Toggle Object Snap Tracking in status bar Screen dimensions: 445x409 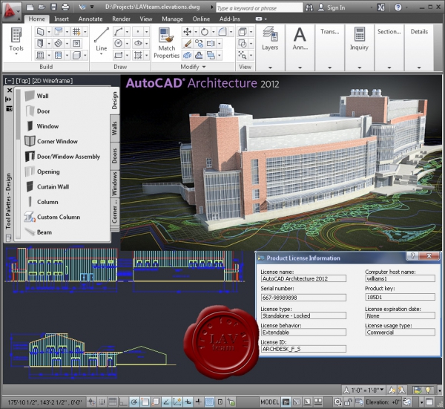[166, 402]
